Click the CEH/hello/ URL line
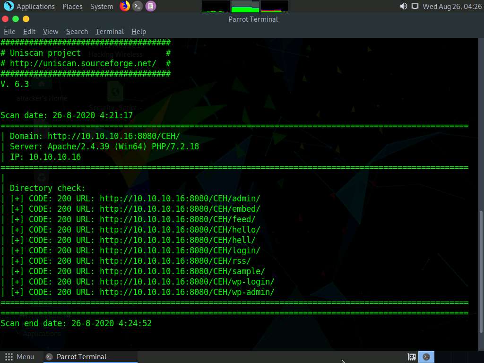Screen dimensions: 484x363 click(x=180, y=230)
